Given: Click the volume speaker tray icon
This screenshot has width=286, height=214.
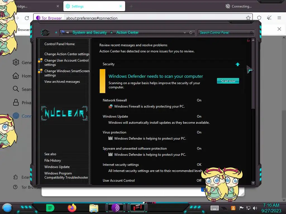Looking at the screenshot, I should 255,208.
